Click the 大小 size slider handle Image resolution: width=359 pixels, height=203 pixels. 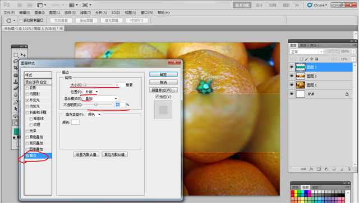pyautogui.click(x=85, y=84)
